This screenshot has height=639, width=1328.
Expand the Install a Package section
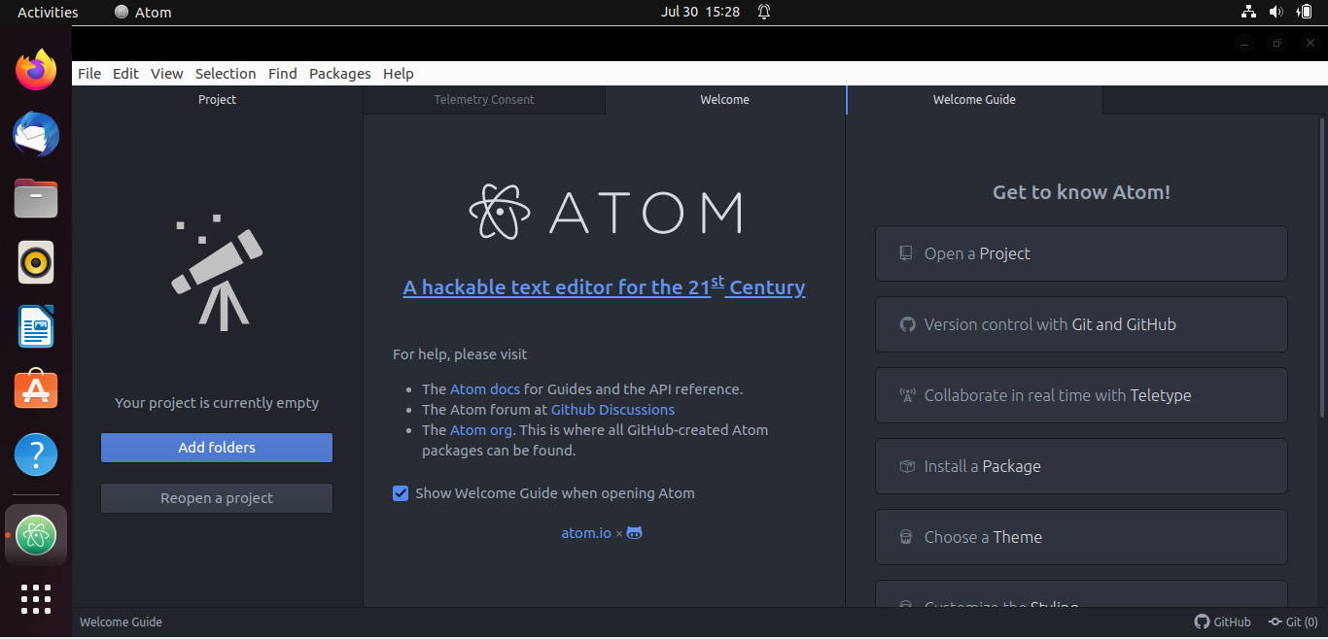[1081, 466]
